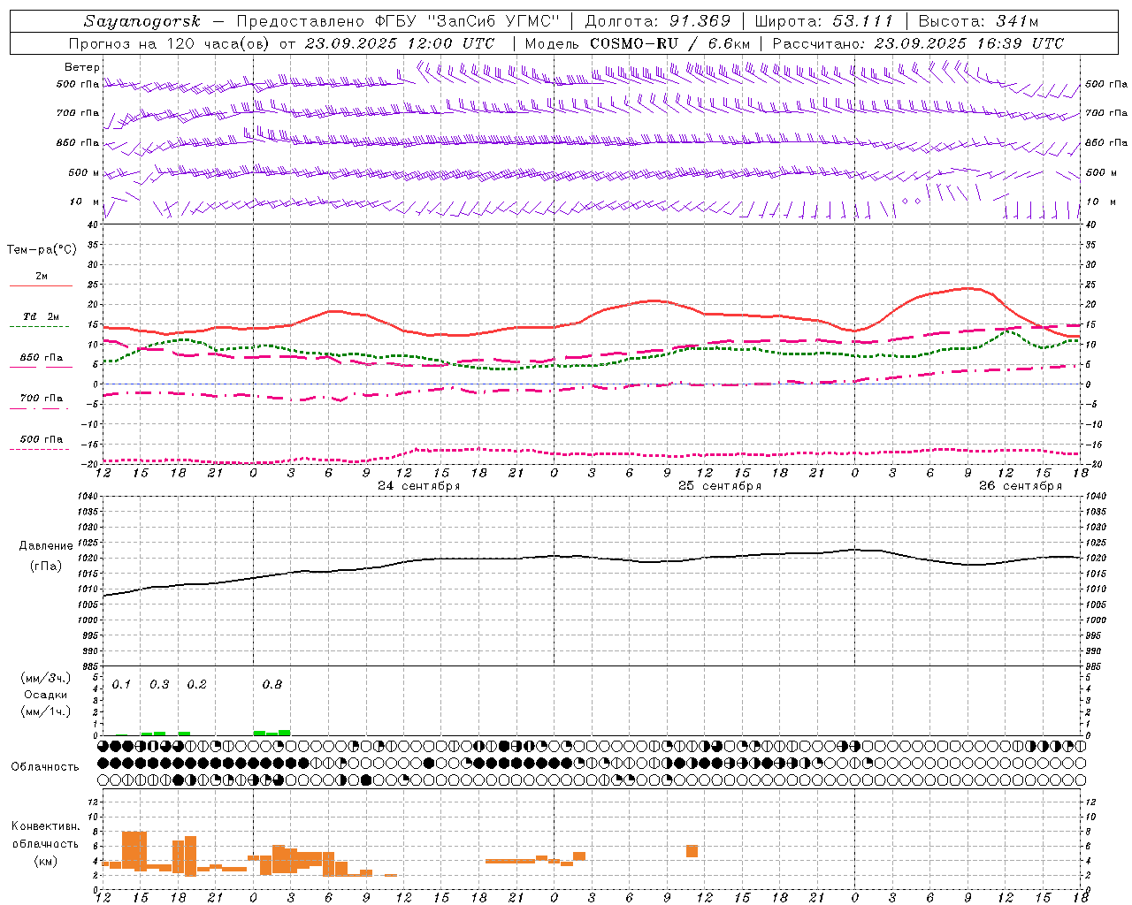1132x905 pixels.
Task: Click the 'Давление' pressure panel label
Action: point(46,546)
